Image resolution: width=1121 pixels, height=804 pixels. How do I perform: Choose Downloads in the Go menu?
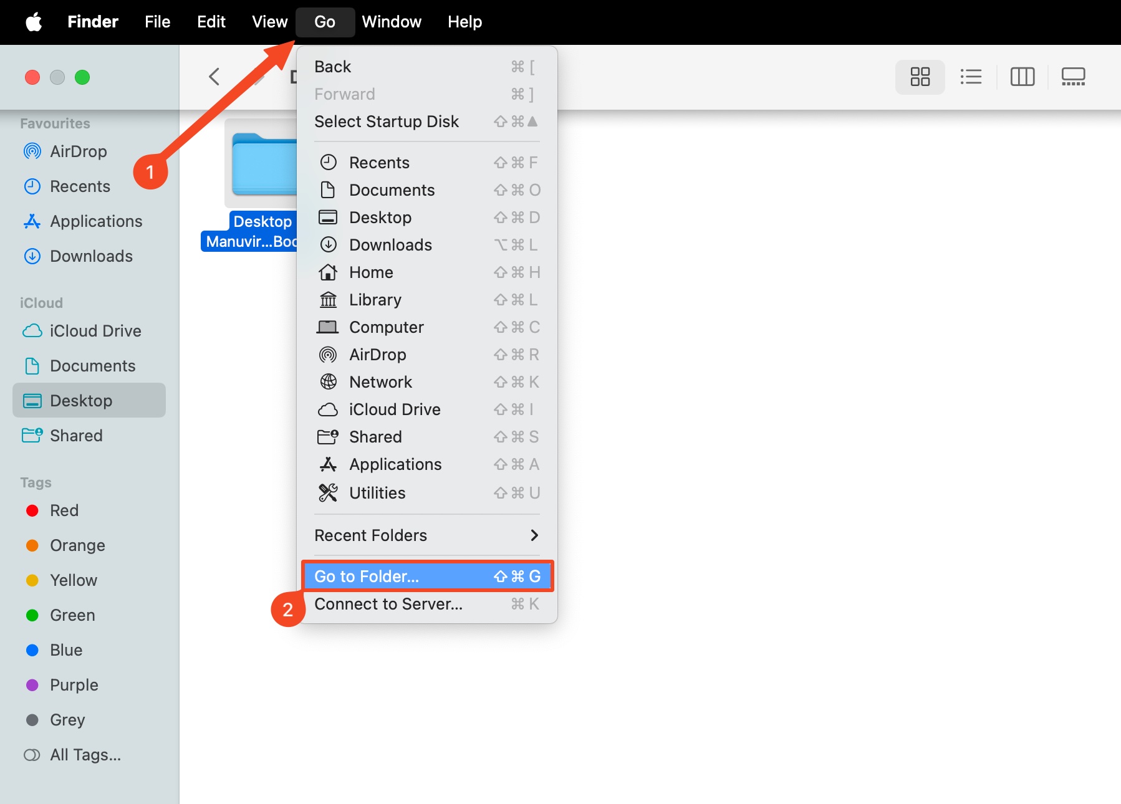pyautogui.click(x=427, y=245)
